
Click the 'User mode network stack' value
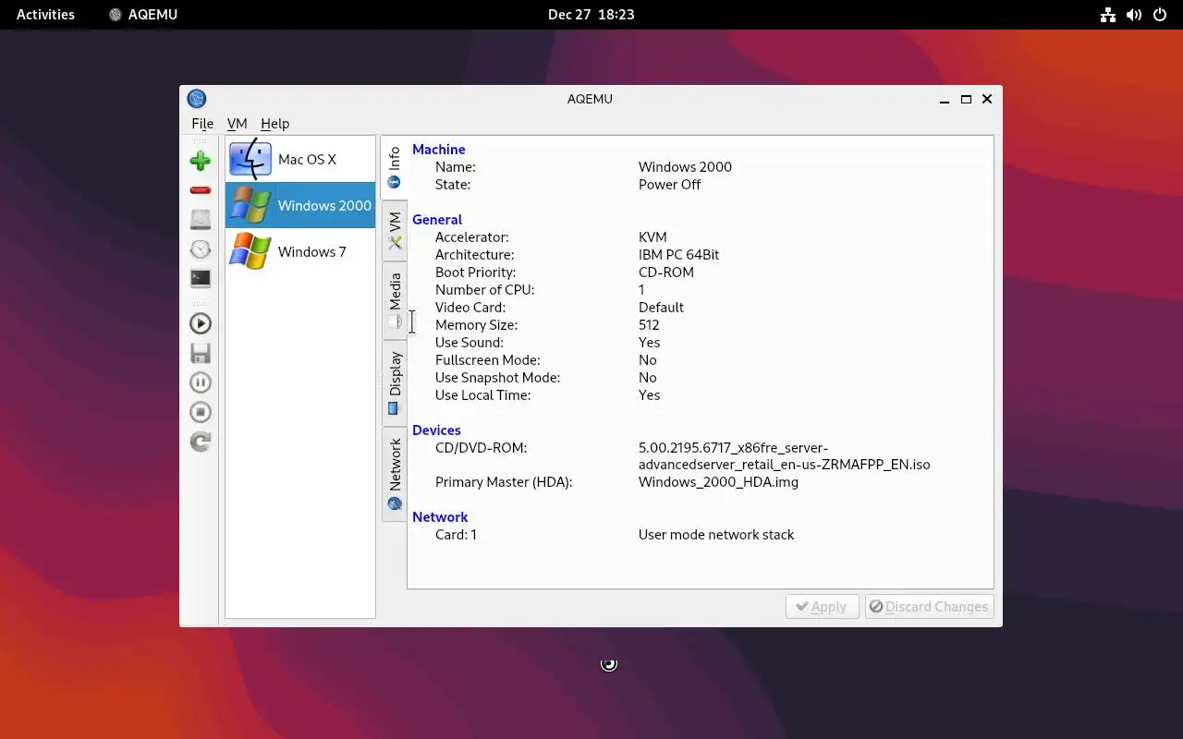click(716, 534)
